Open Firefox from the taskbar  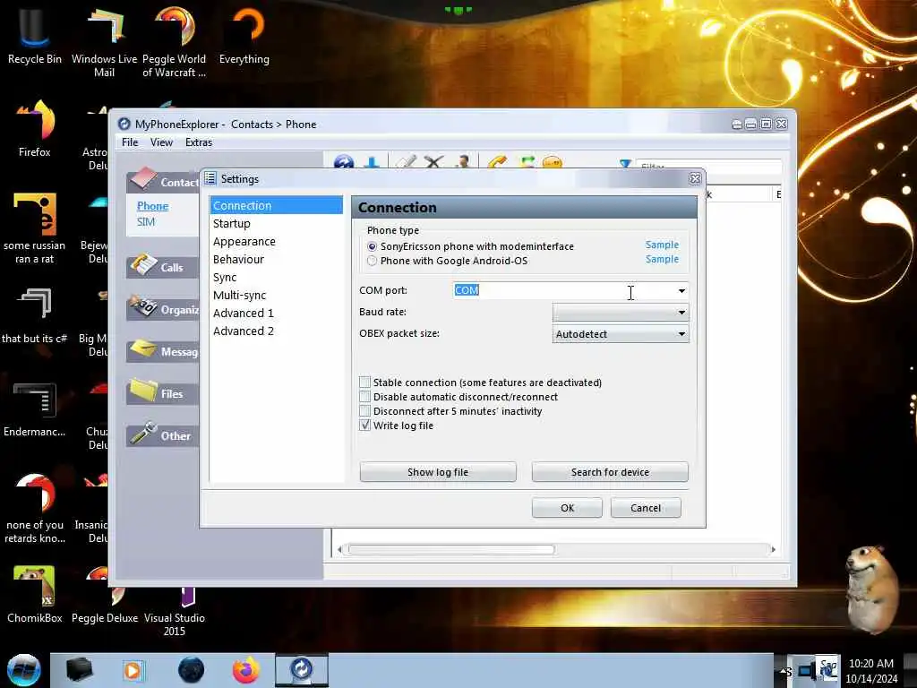[246, 670]
